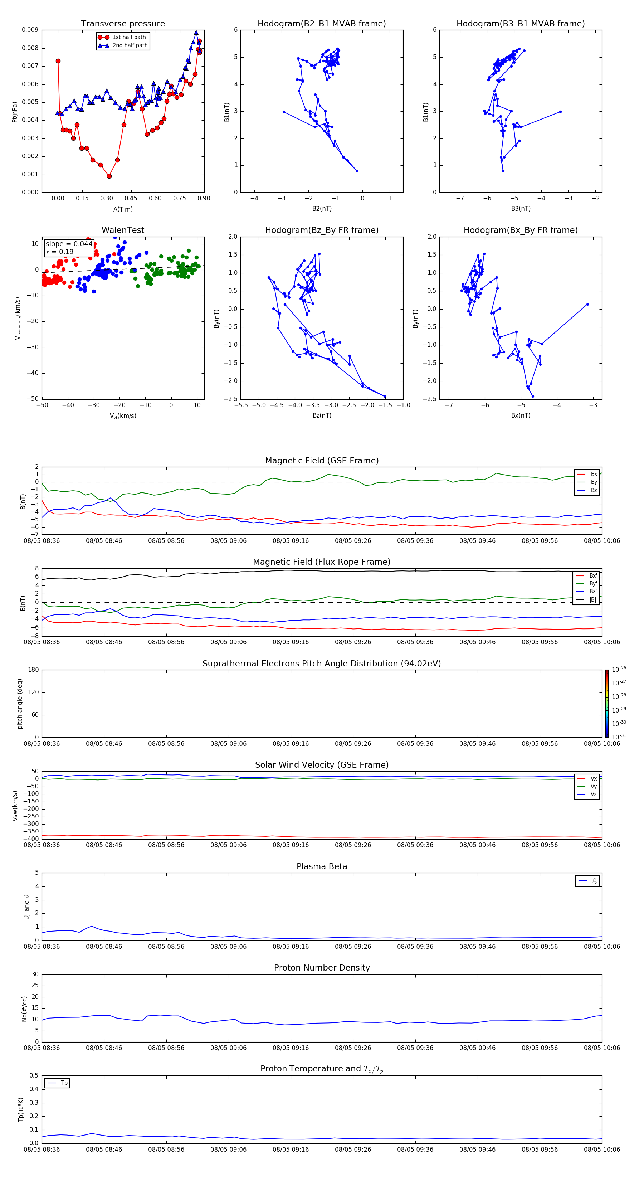Click the 'Pt(nPa)' axis label
This screenshot has height=1181, width=644.
[x=15, y=111]
